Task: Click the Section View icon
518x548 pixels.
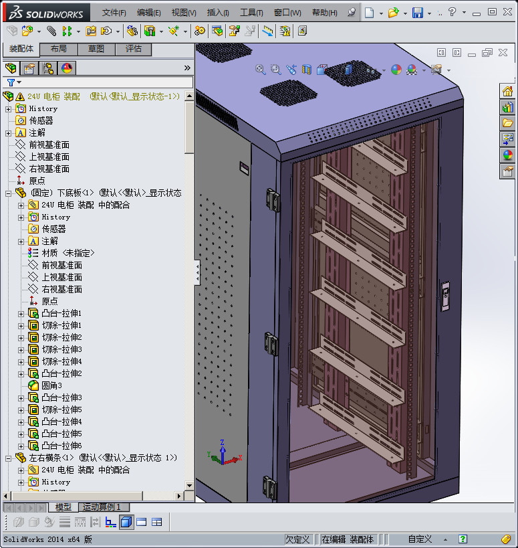Action: [x=307, y=70]
